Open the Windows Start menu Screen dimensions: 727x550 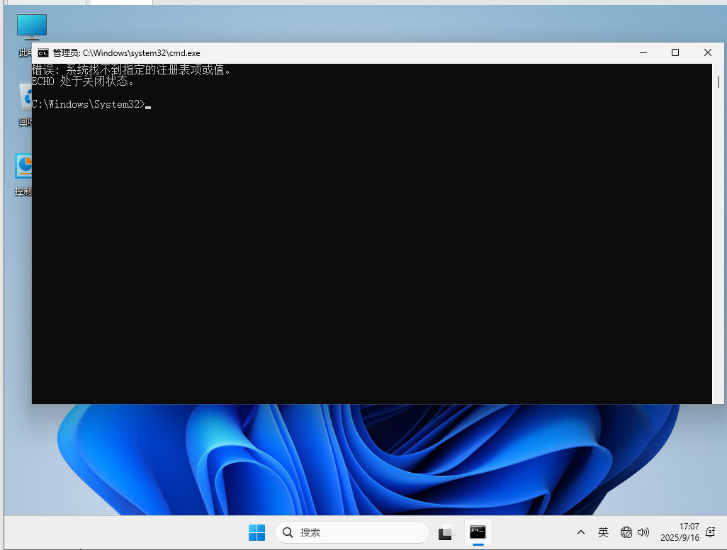pos(257,532)
